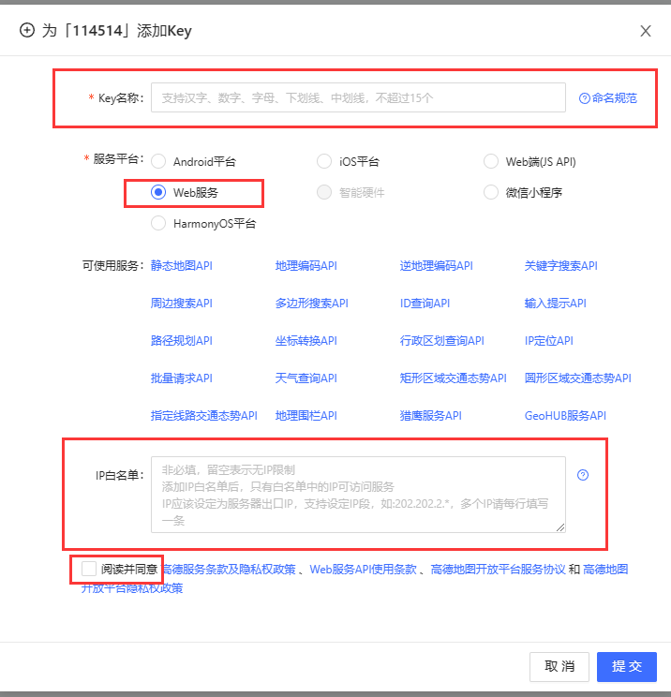Open the 批量请求API link
This screenshot has width=671, height=697.
coord(182,378)
